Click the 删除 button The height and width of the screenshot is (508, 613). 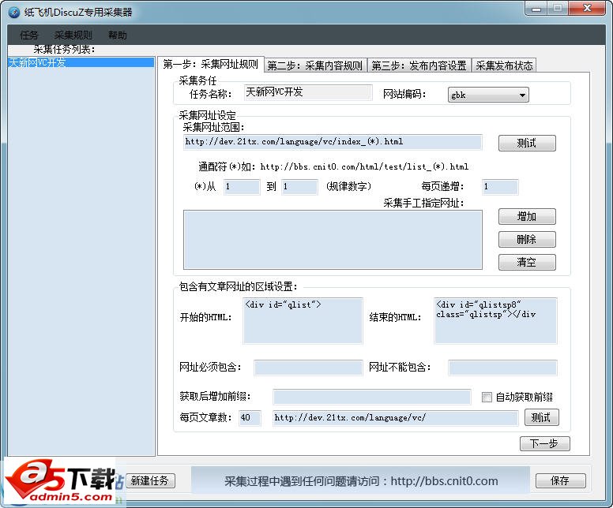click(x=527, y=239)
